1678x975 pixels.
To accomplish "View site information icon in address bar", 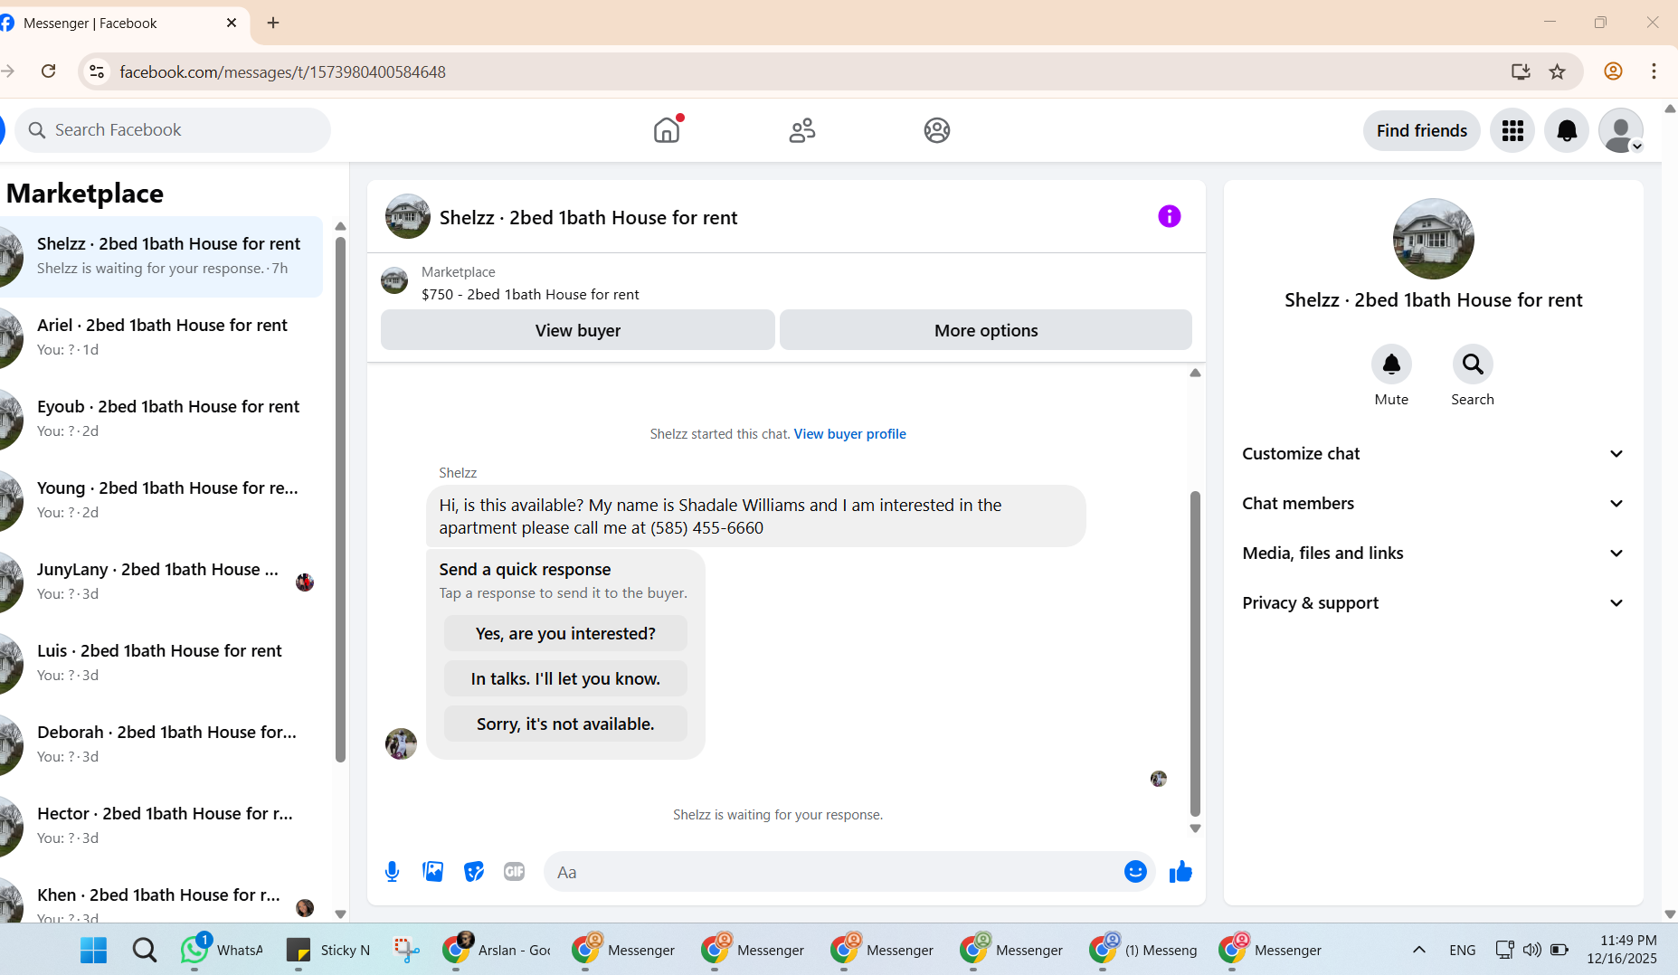I will (98, 71).
